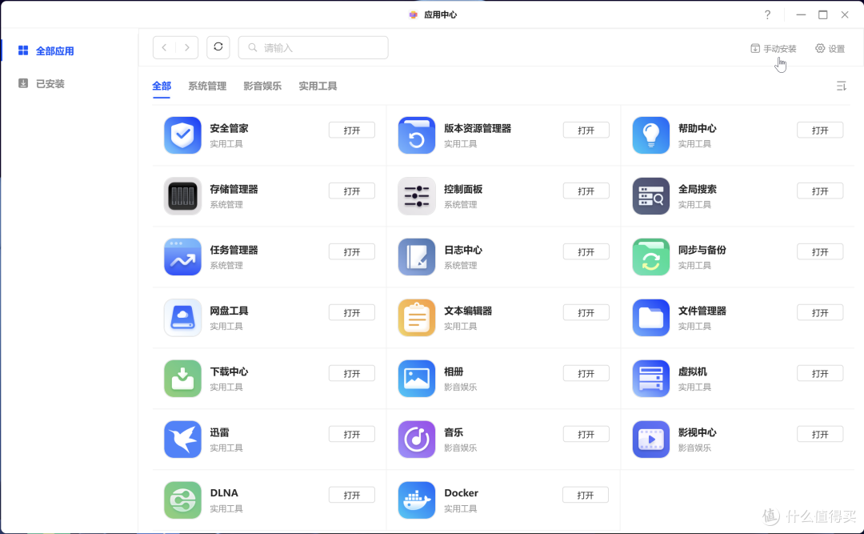
Task: Select the 网盘工具 cloud drive icon
Action: click(182, 318)
